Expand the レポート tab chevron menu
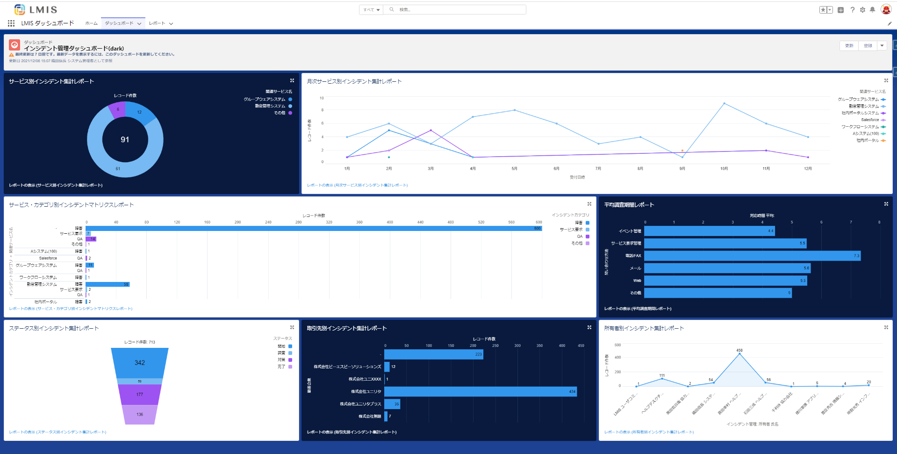Viewport: 897px width, 454px height. [x=171, y=23]
